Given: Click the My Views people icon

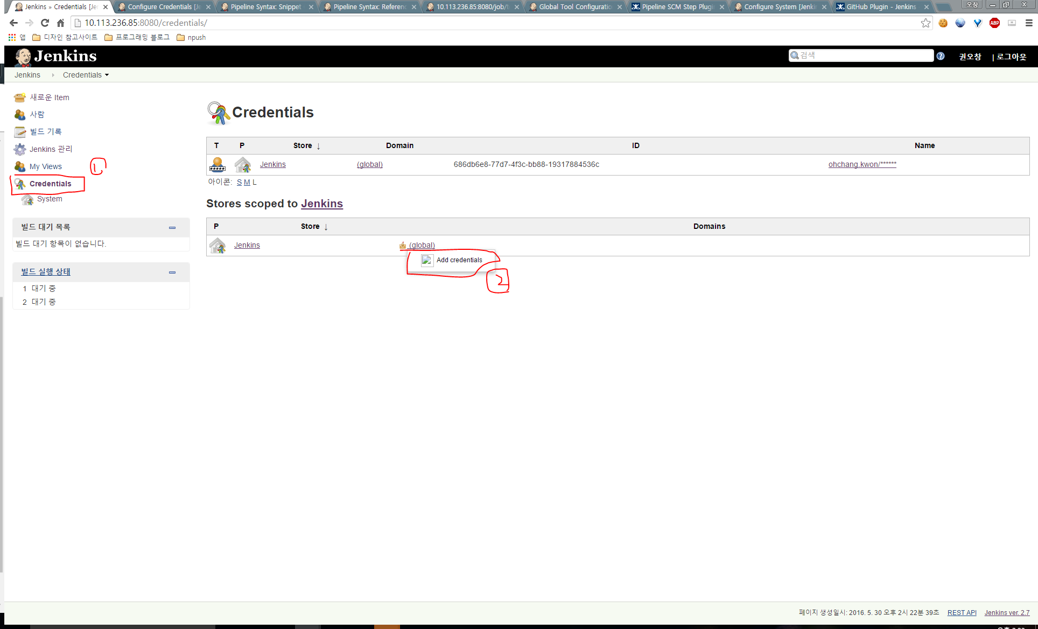Looking at the screenshot, I should click(x=20, y=166).
